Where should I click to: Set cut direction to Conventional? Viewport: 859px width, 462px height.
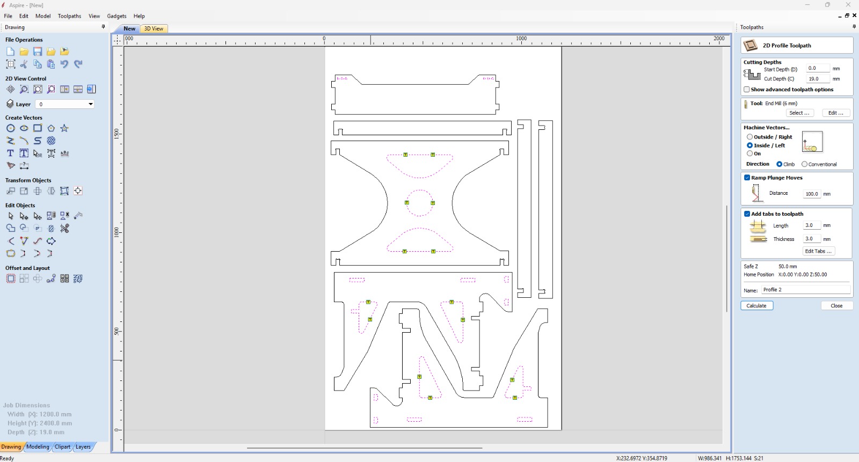(804, 164)
